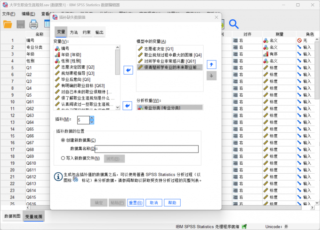Viewport: 320px width, 230px height.
Task: Click the Save disk toolbar icon
Action: point(21,24)
